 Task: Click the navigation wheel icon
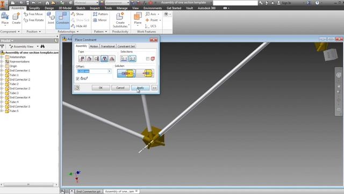point(339,75)
